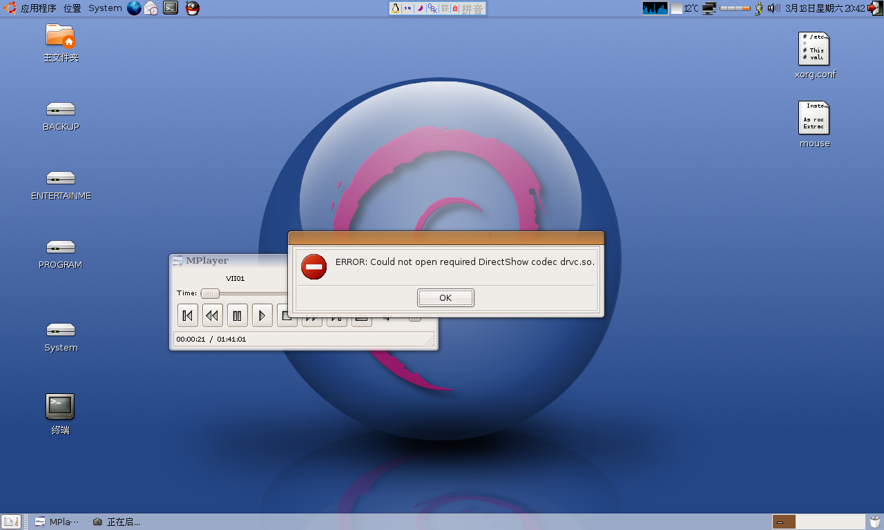Click the DirectShow codec error message text
Viewport: 884px width, 530px height.
[465, 262]
